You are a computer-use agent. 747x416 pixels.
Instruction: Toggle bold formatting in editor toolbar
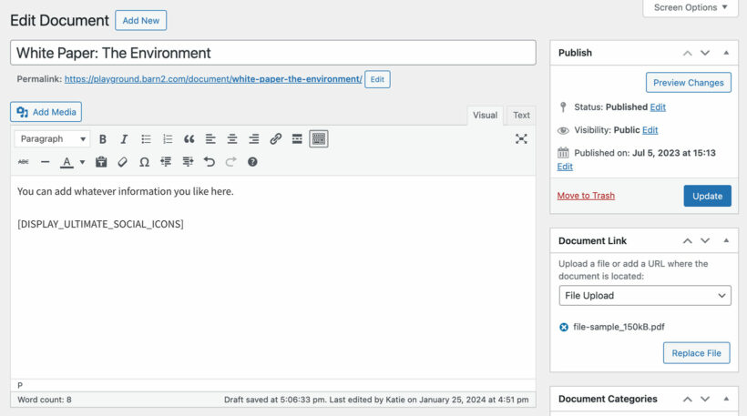(x=102, y=139)
